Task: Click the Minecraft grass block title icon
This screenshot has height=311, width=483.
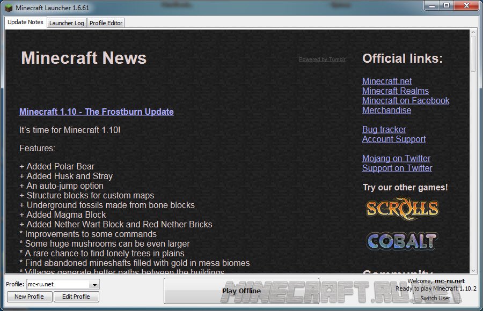Action: pos(9,8)
